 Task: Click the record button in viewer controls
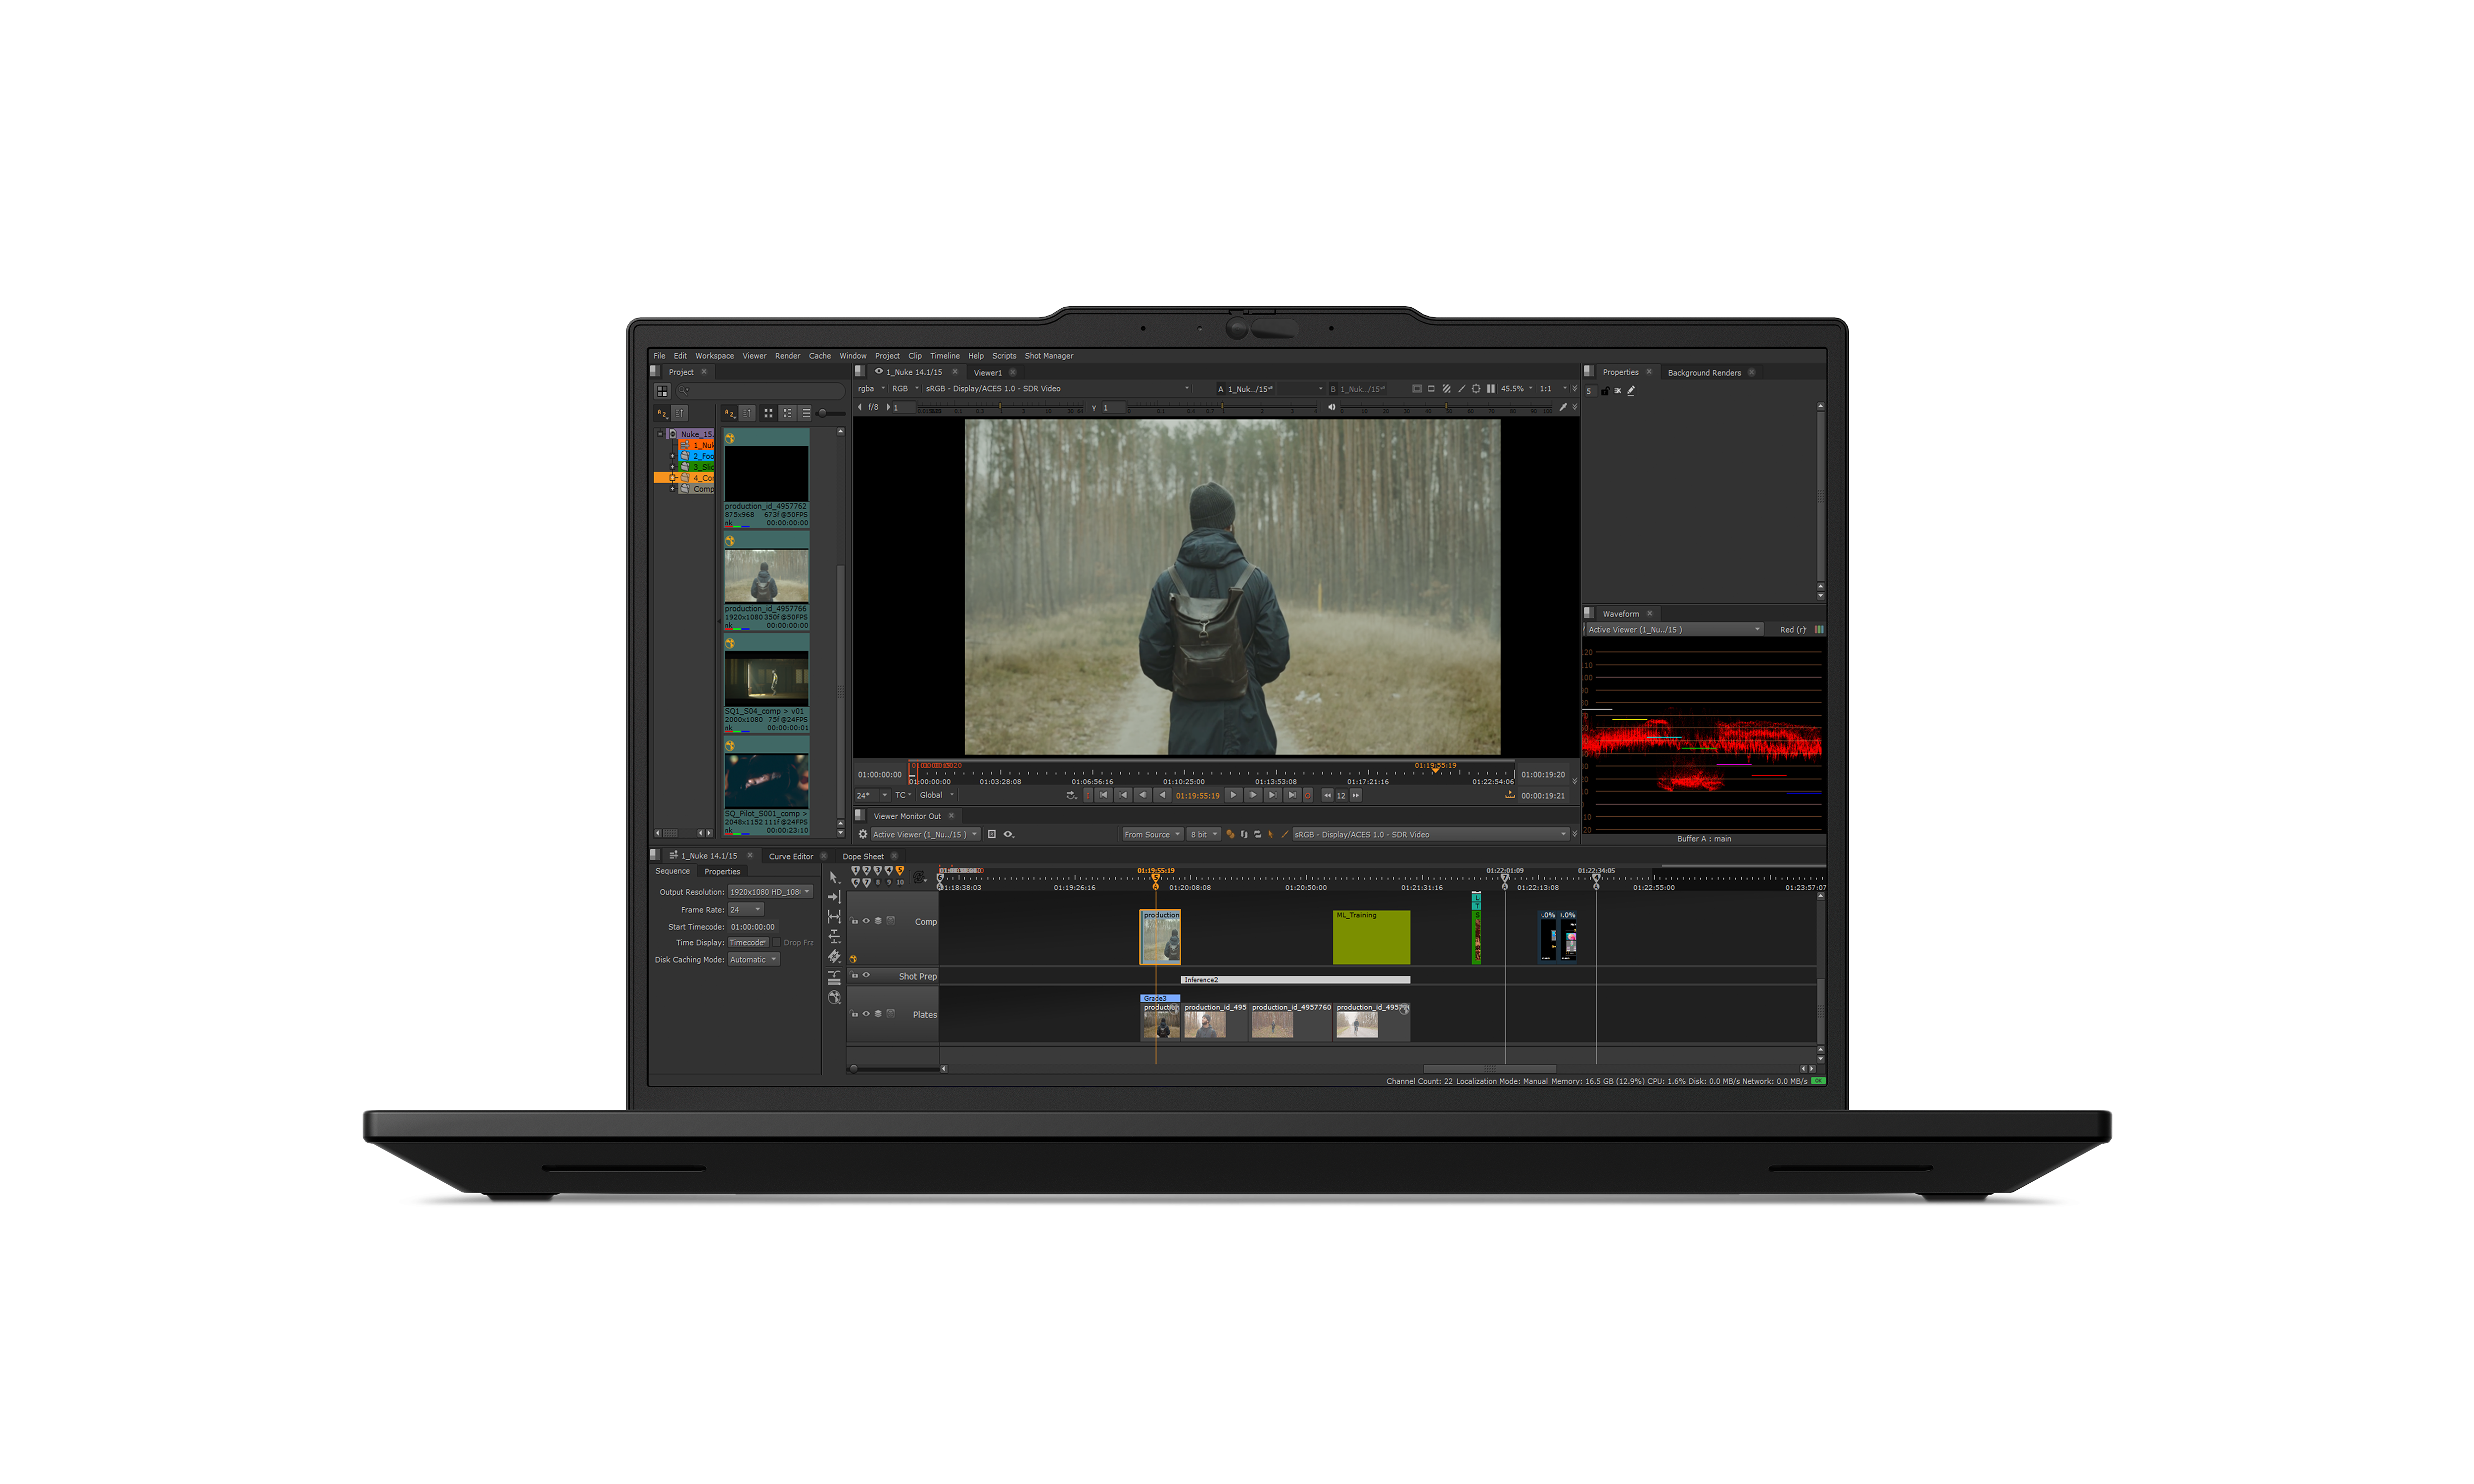(1308, 796)
